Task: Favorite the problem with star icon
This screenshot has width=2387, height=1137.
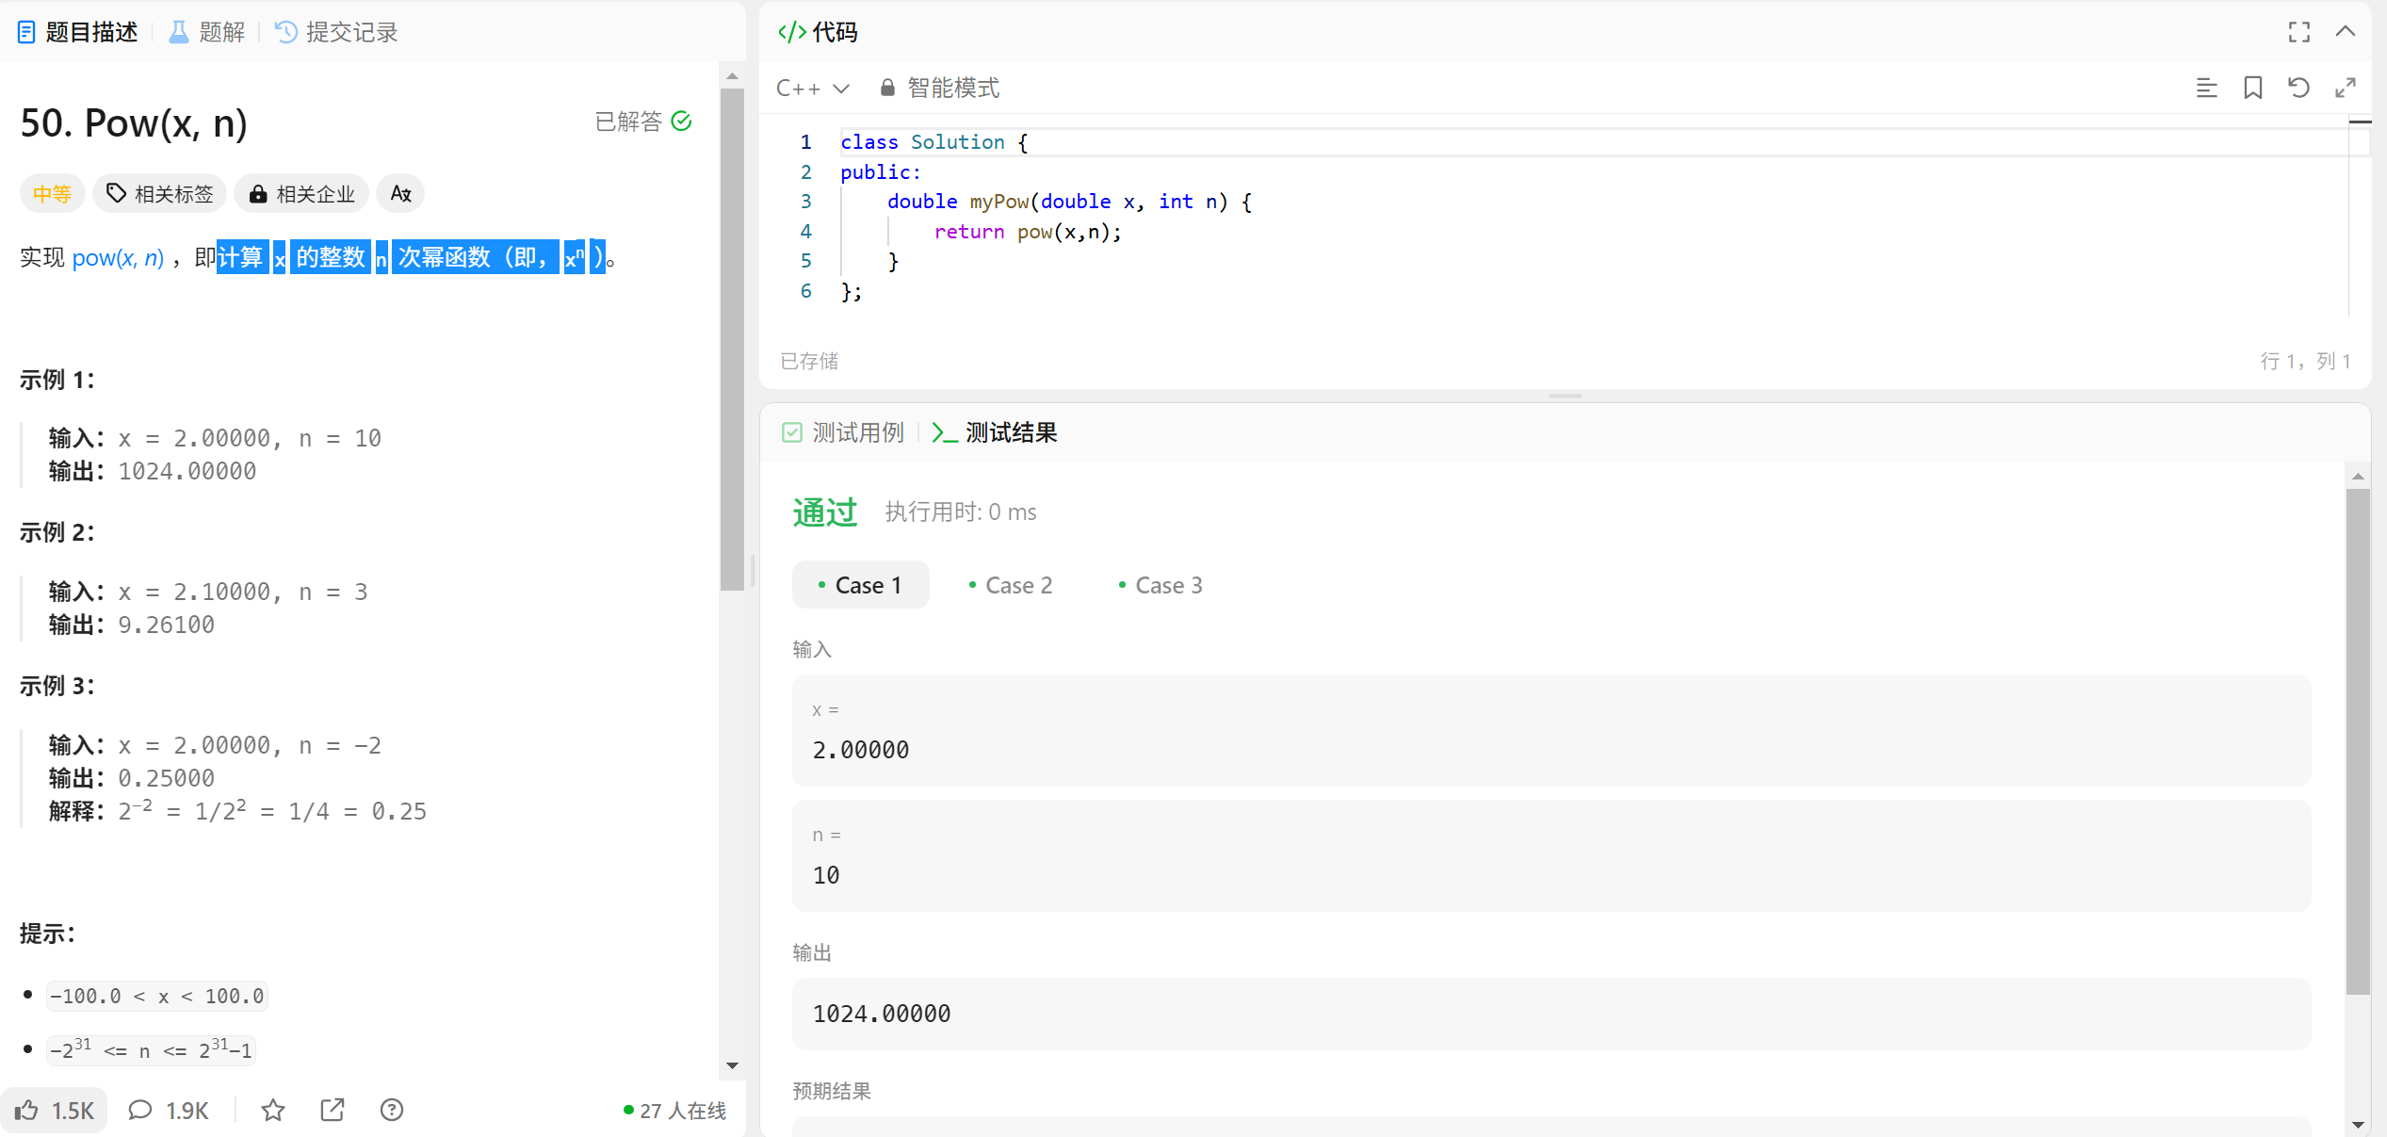Action: pyautogui.click(x=273, y=1110)
